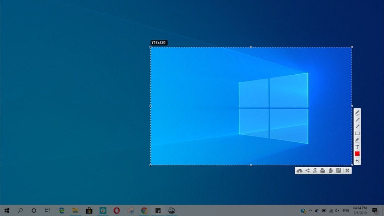The height and width of the screenshot is (216, 384).
Task: Expand the hidden system tray icons
Action: point(310,211)
